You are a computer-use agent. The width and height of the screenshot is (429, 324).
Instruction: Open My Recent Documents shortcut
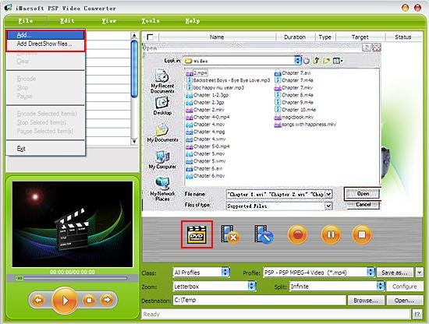[162, 81]
